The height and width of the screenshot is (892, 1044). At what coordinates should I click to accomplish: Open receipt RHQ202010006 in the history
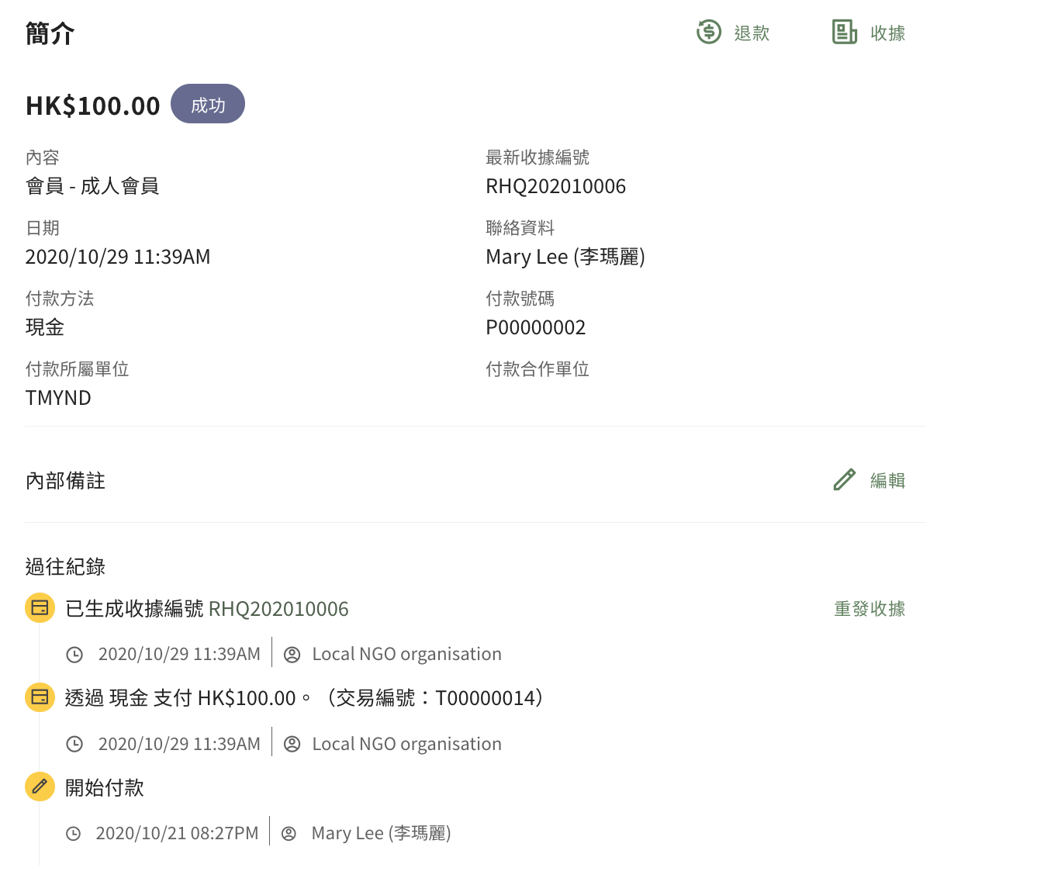[x=278, y=609]
